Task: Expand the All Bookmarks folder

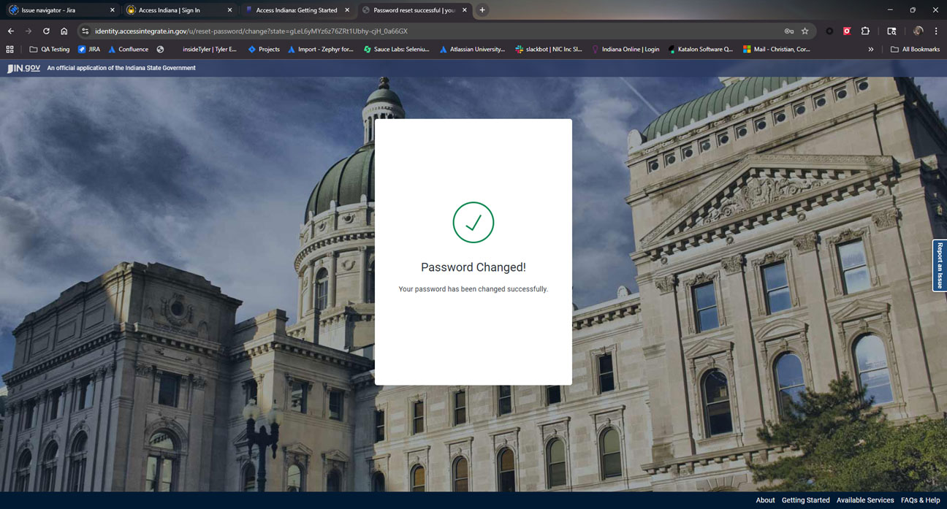Action: (915, 50)
